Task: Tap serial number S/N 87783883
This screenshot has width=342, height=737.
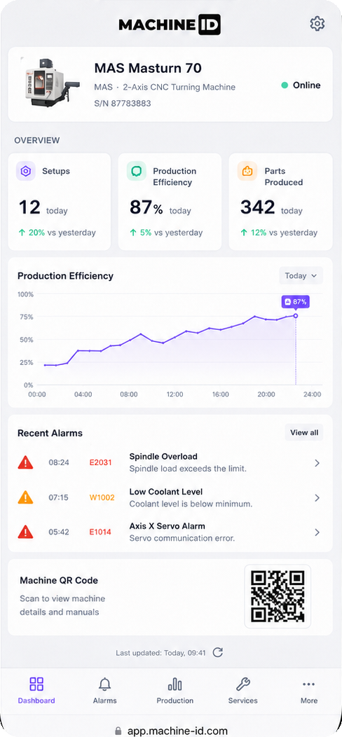Action: click(123, 104)
